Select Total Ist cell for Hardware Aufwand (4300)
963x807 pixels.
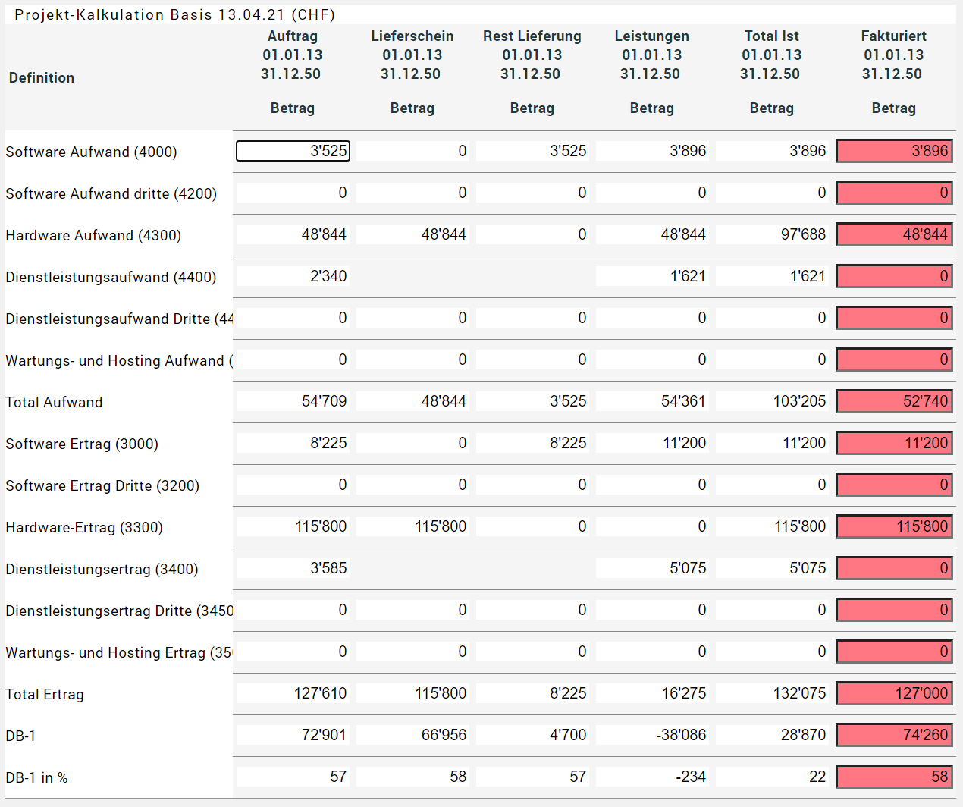(772, 234)
